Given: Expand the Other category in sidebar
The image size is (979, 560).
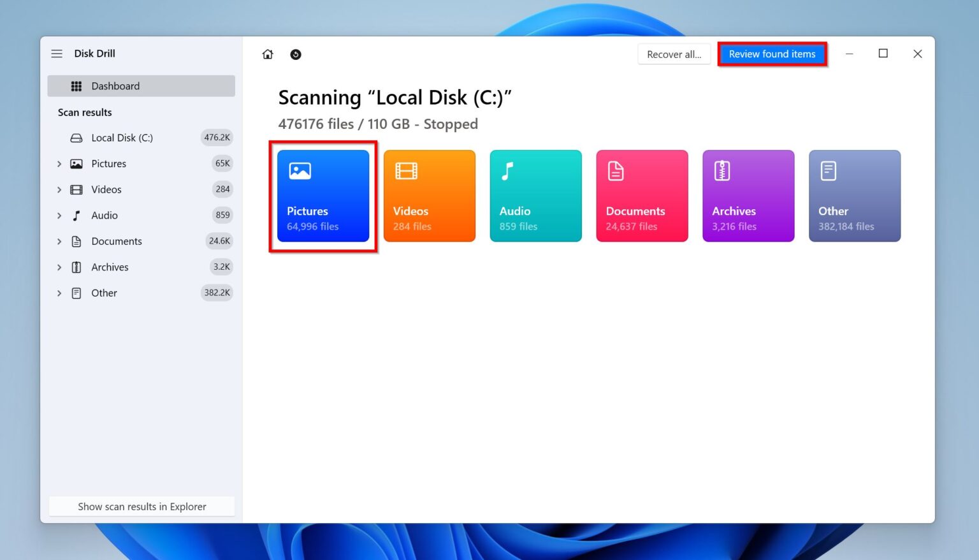Looking at the screenshot, I should tap(59, 293).
